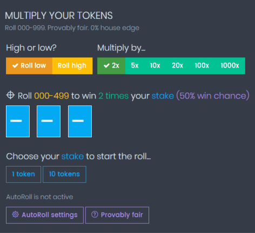Image resolution: width=255 pixels, height=233 pixels.
Task: Choose the 1000x multiplier
Action: click(x=230, y=66)
